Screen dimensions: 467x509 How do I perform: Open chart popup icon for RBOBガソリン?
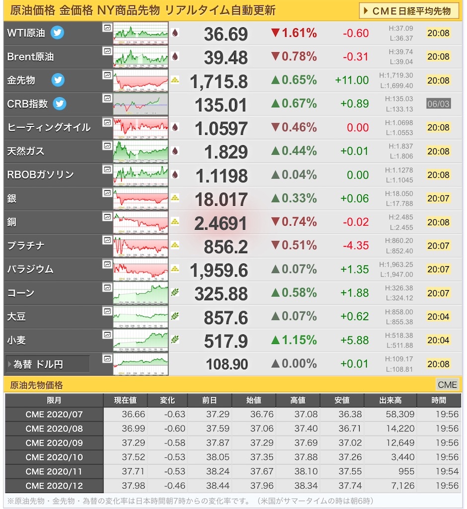pyautogui.click(x=107, y=170)
